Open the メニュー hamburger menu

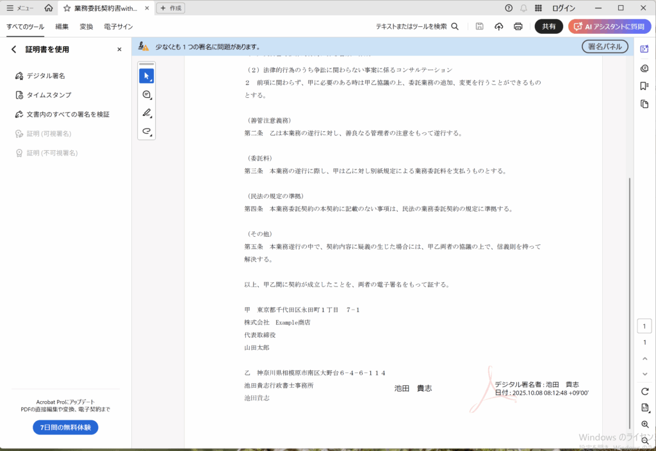tap(19, 8)
